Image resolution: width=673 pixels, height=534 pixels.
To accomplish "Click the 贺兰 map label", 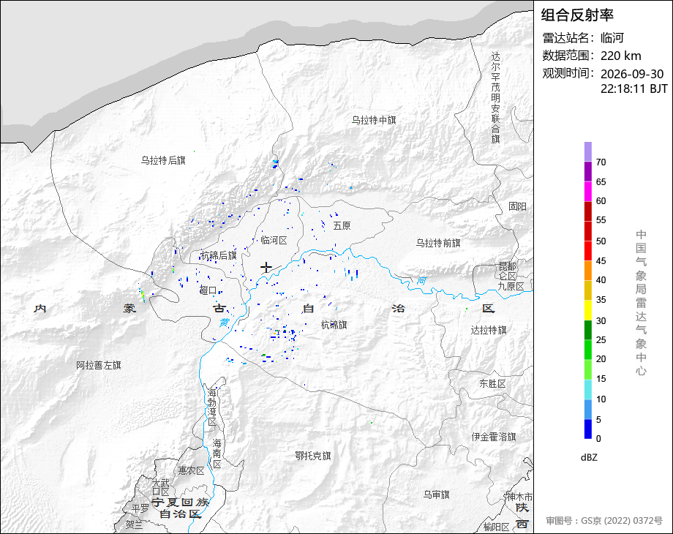I will click(134, 524).
